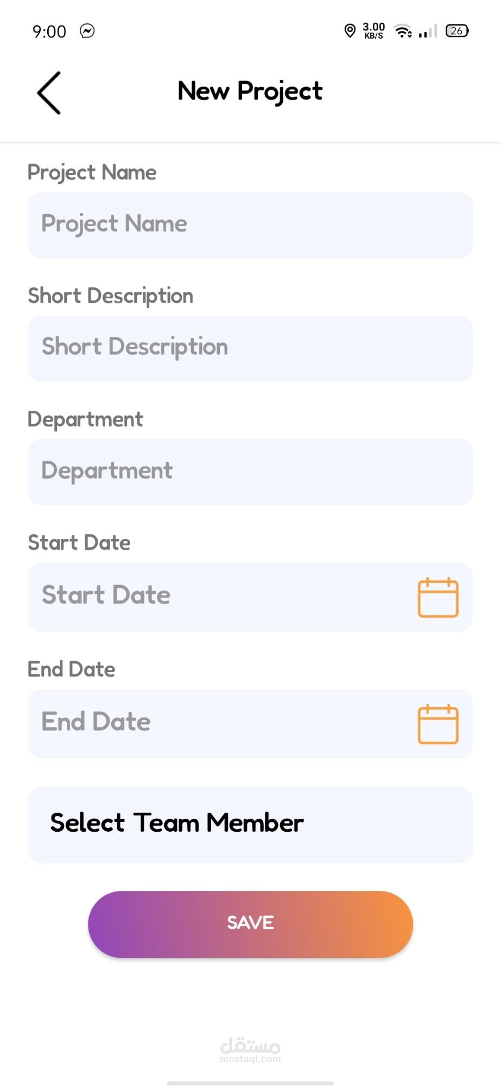
Task: Tap the Start Date text field
Action: click(x=217, y=597)
